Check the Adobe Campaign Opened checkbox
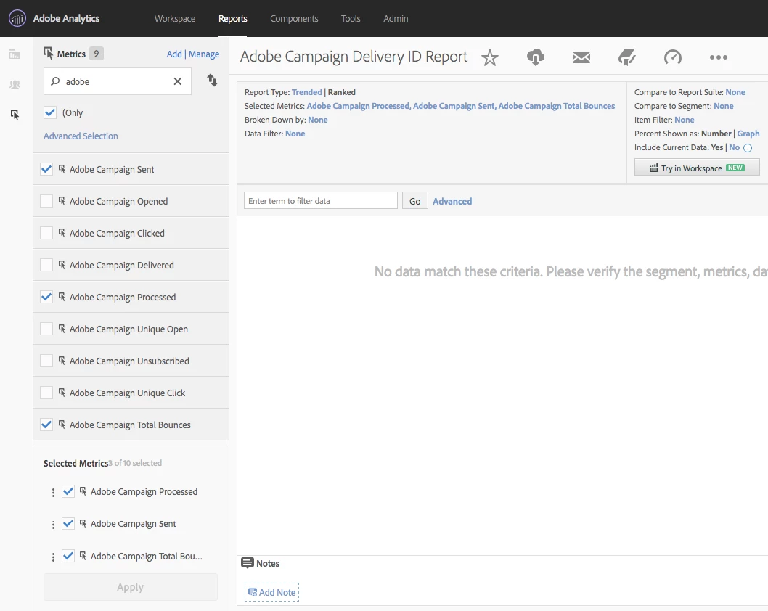Image resolution: width=768 pixels, height=611 pixels. point(46,201)
